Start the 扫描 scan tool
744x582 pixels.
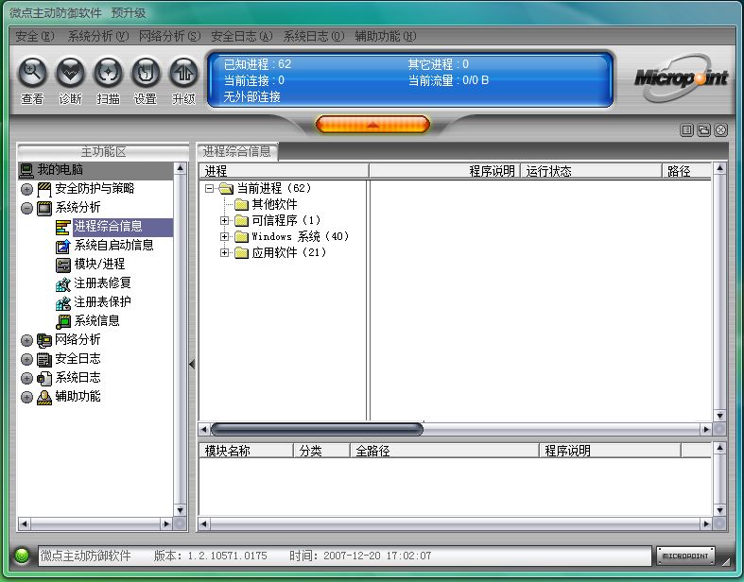[108, 73]
